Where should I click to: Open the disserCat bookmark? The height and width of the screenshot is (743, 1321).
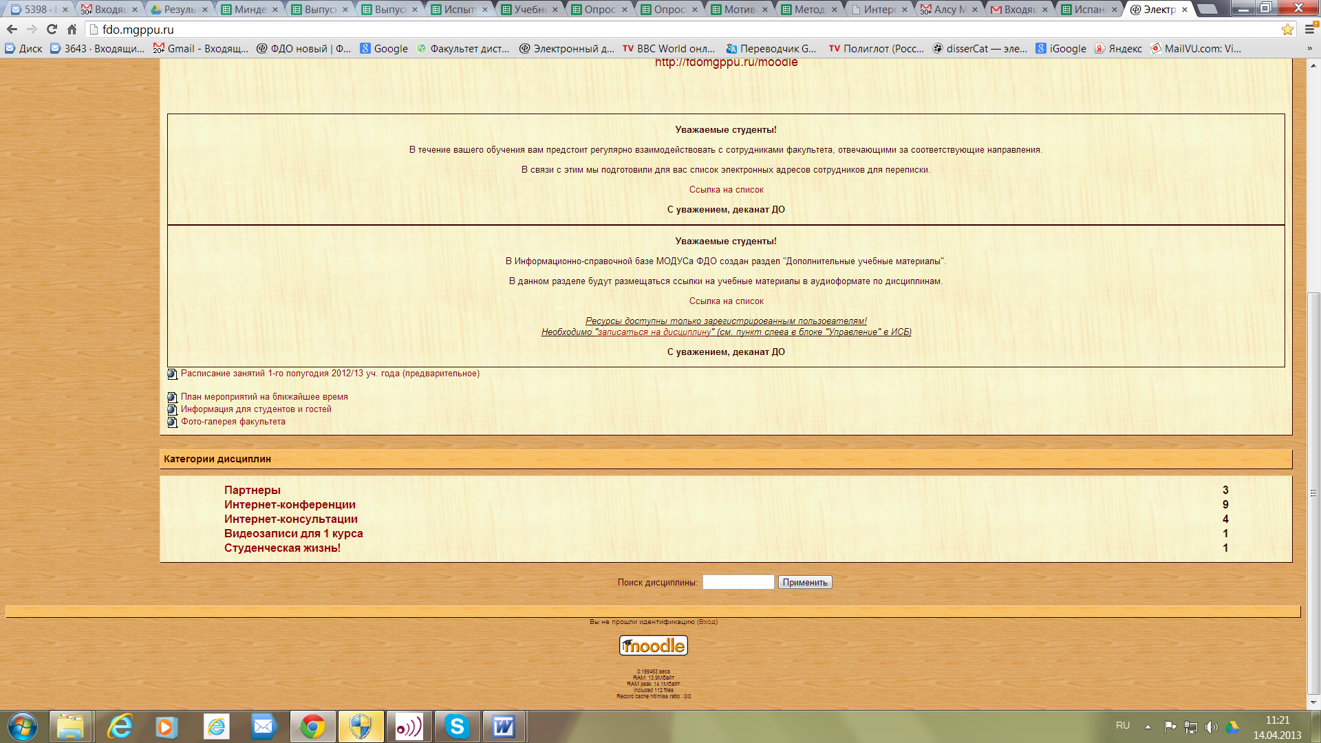coord(980,49)
